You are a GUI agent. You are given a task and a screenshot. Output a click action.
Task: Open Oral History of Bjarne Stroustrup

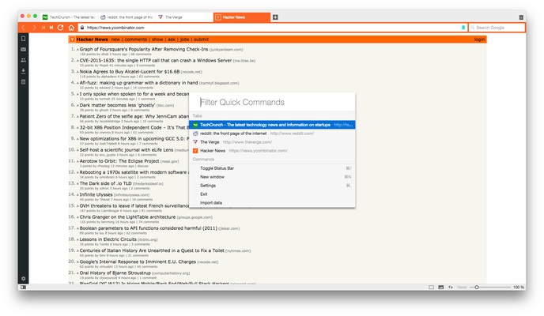click(x=115, y=273)
